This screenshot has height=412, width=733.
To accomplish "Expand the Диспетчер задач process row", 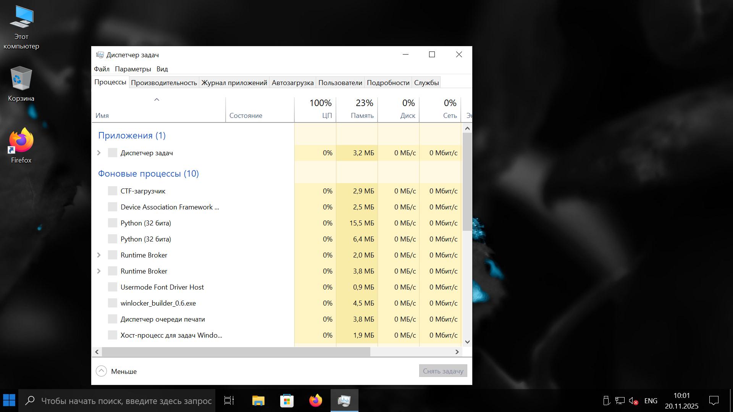I will tap(99, 153).
